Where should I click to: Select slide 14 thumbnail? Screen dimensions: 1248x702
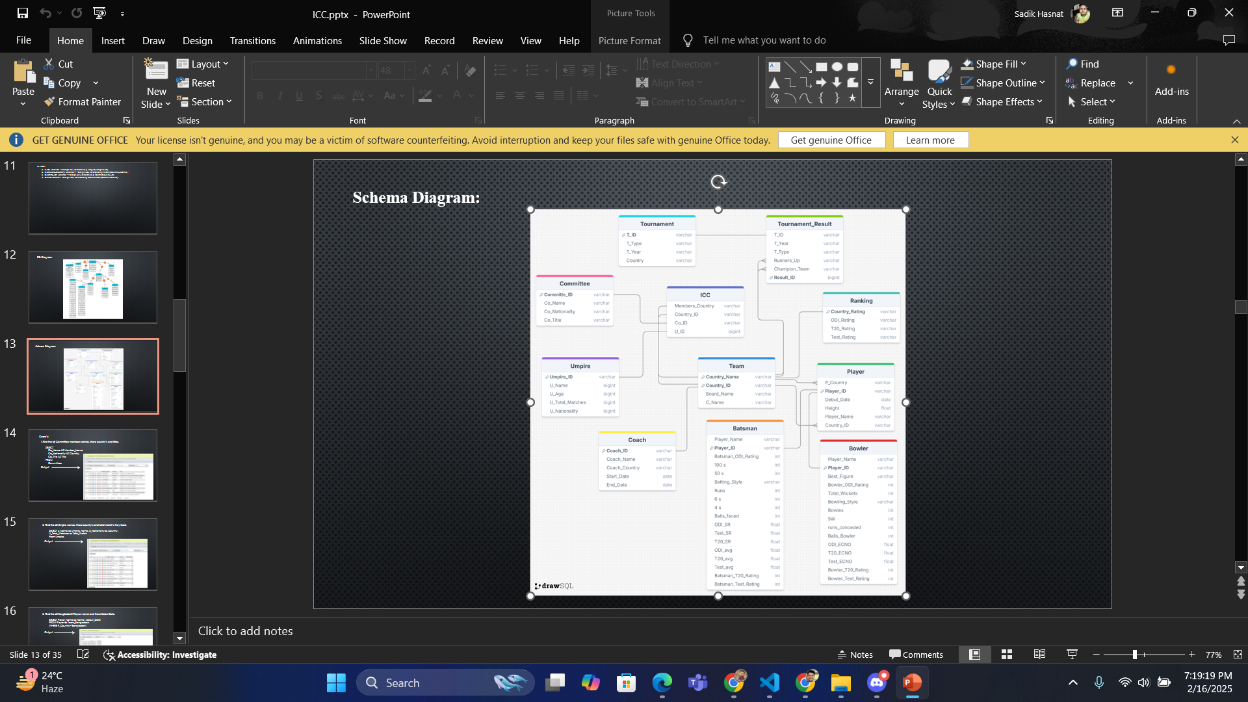[x=93, y=465]
